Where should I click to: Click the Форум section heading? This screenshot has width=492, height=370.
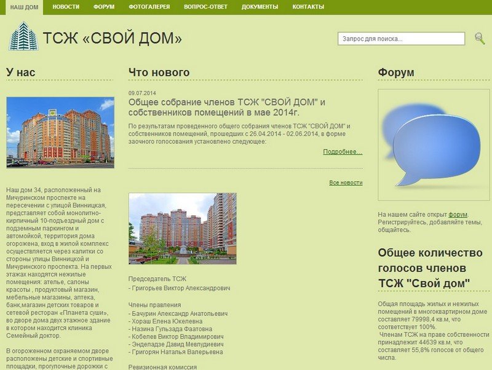(x=396, y=72)
